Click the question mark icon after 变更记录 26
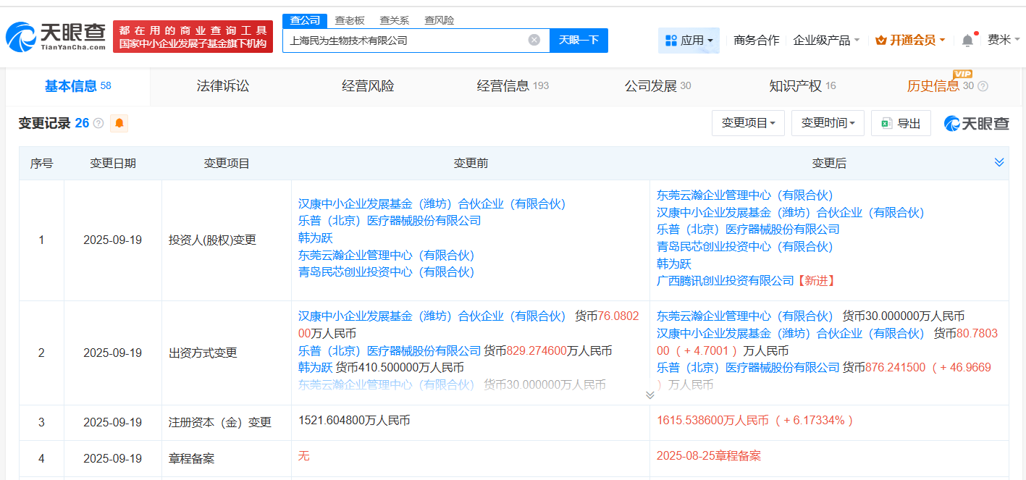 (100, 123)
